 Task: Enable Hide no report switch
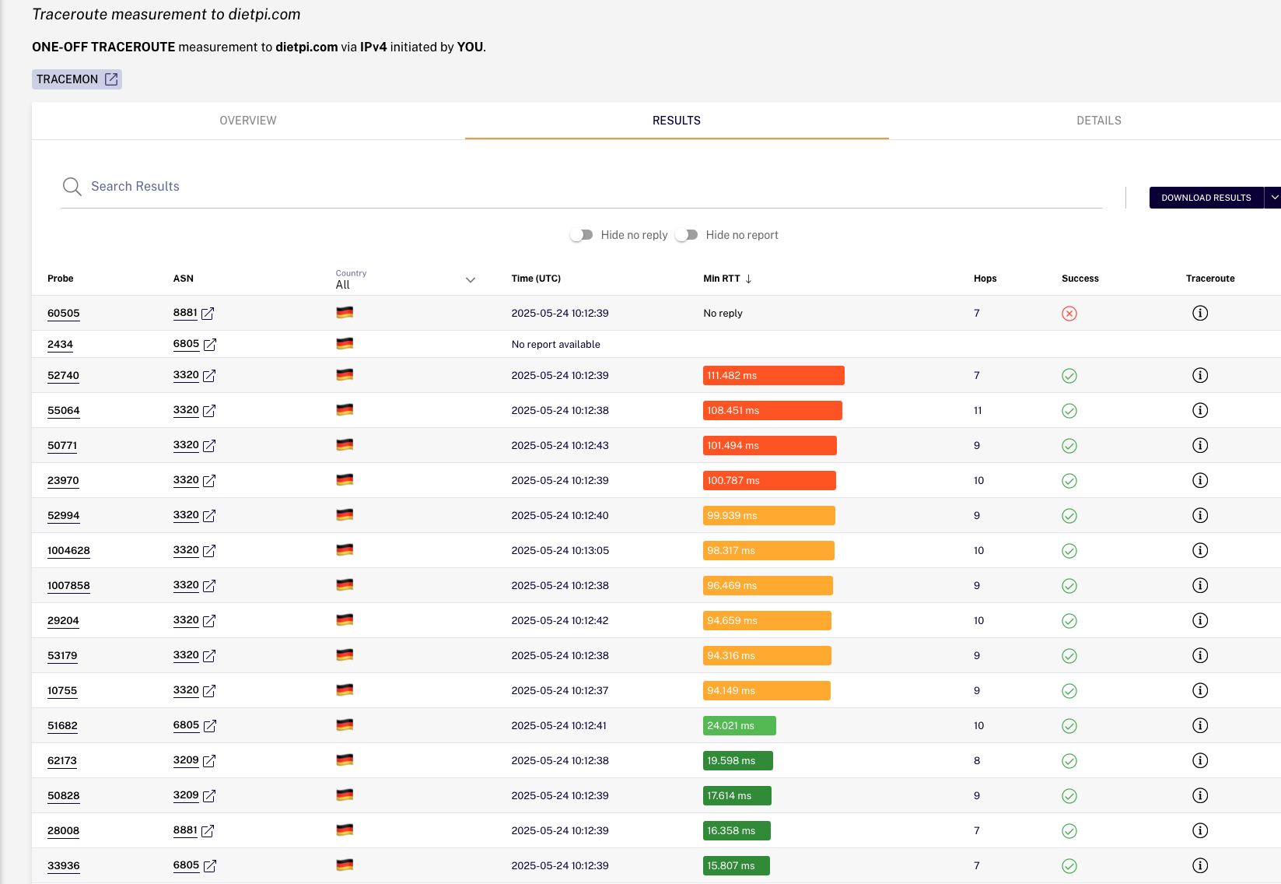coord(686,235)
